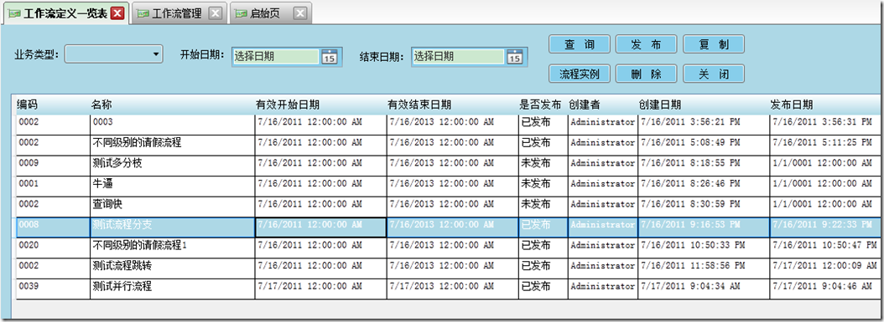Switch to the 工作流管理 tab
Viewport: 884px width, 322px height.
pyautogui.click(x=177, y=14)
